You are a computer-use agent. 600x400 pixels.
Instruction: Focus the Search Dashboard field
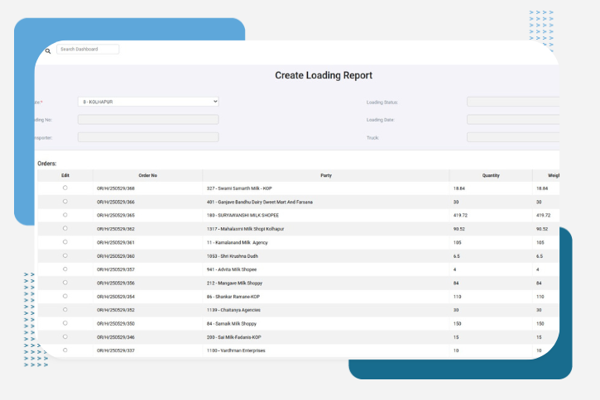pos(88,49)
